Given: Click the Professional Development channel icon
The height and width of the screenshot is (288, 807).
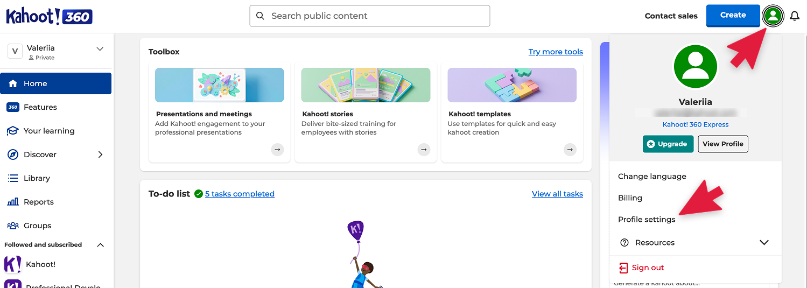Looking at the screenshot, I should [x=13, y=284].
